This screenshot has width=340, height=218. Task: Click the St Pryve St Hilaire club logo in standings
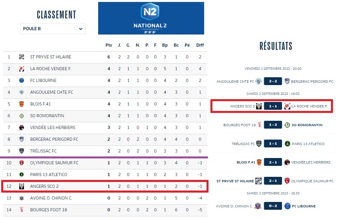22,57
